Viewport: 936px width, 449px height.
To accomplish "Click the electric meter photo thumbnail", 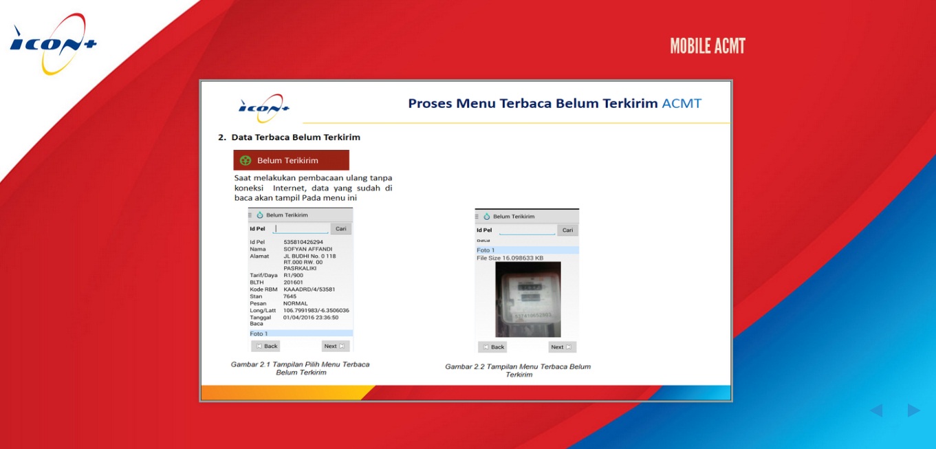I will tap(528, 299).
